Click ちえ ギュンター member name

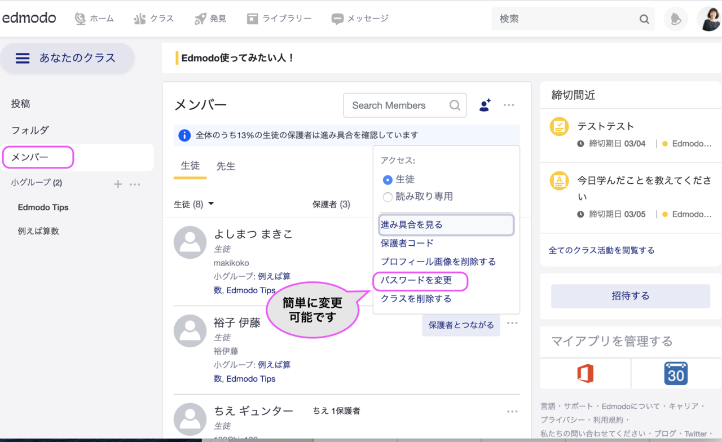[x=253, y=411]
